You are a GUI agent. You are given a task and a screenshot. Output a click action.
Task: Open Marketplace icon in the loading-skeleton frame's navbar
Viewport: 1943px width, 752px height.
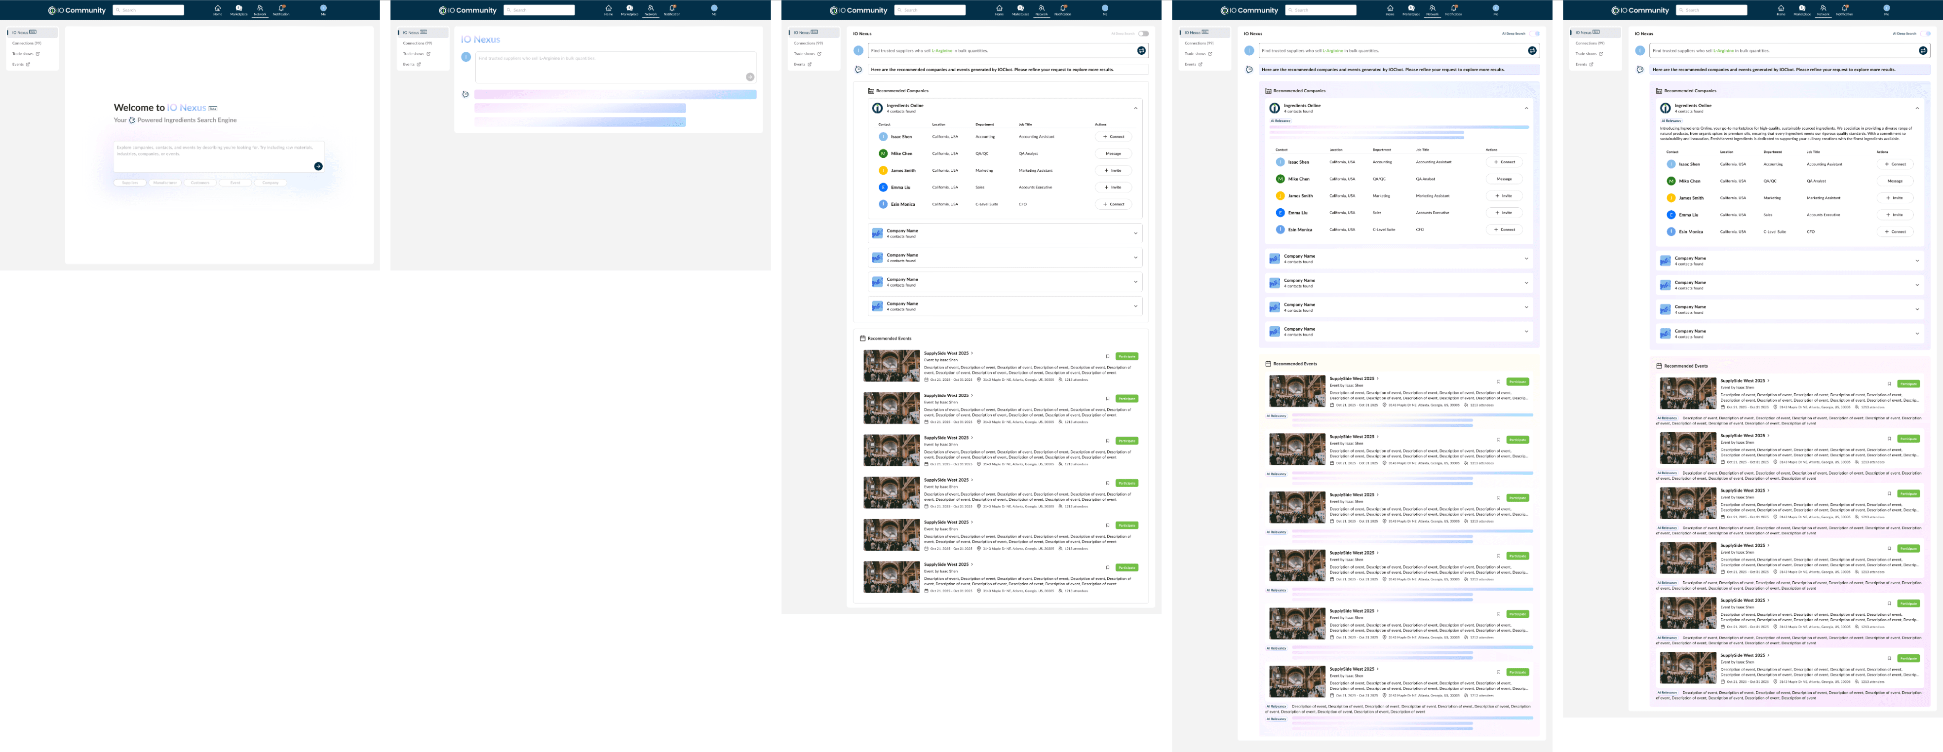point(629,9)
